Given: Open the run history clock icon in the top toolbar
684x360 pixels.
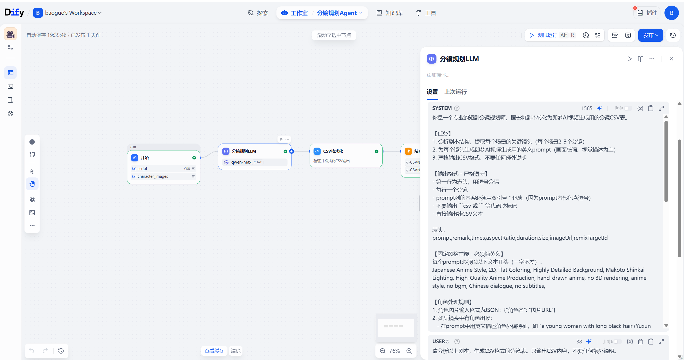Looking at the screenshot, I should tap(586, 35).
